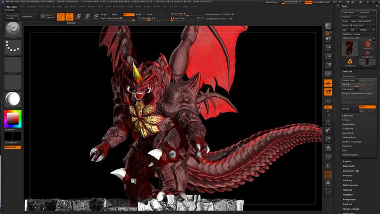Expand the ZRemesher subsection
Viewport: 380px width, 214px height.
coord(349,137)
